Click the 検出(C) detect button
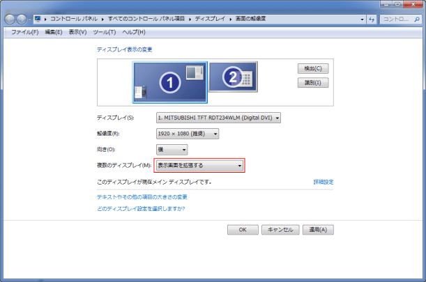The height and width of the screenshot is (282, 426). pyautogui.click(x=313, y=68)
